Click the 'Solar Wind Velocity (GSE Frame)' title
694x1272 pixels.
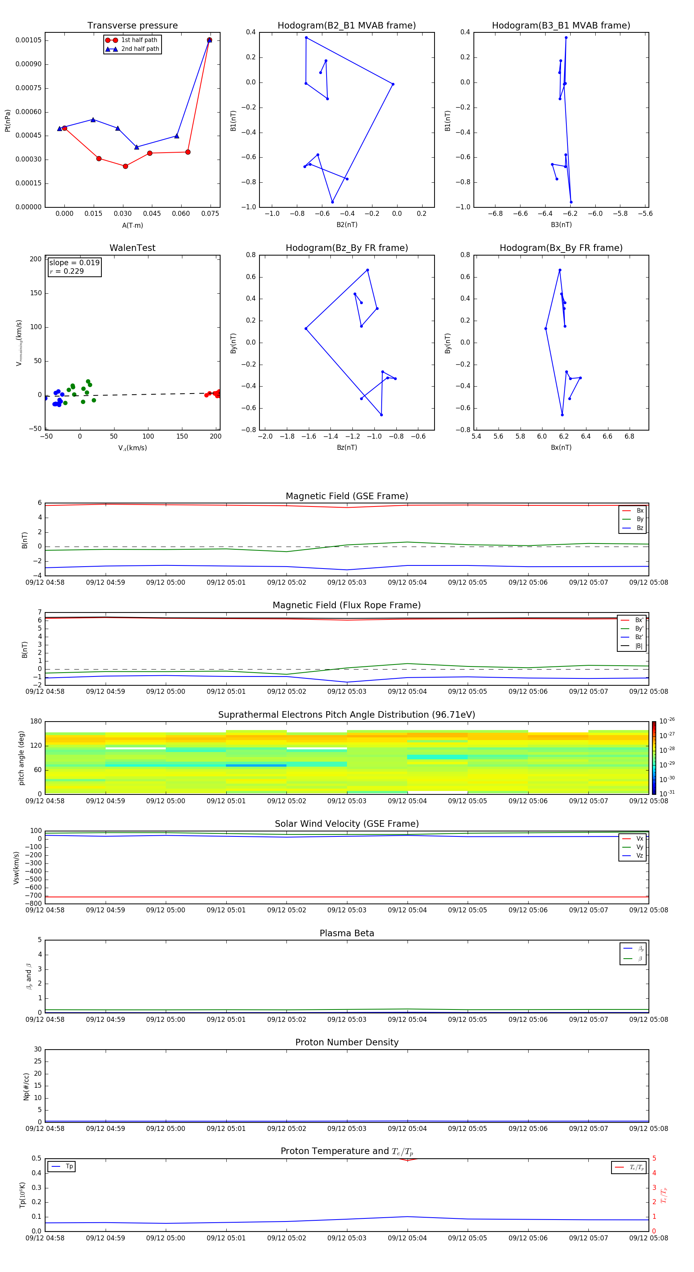coord(347,824)
